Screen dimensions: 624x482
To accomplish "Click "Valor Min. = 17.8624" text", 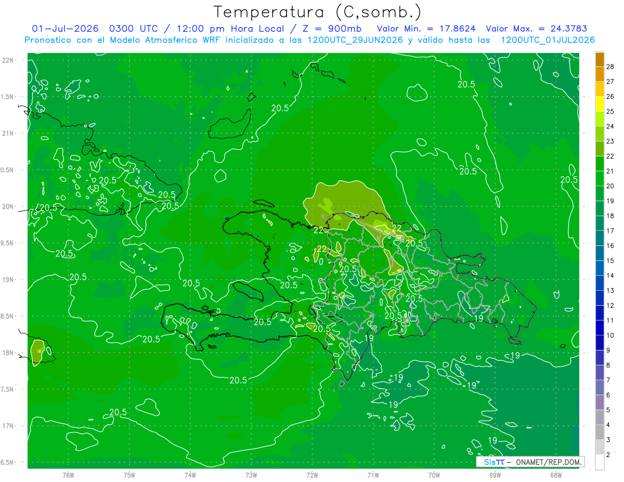I will [x=426, y=29].
